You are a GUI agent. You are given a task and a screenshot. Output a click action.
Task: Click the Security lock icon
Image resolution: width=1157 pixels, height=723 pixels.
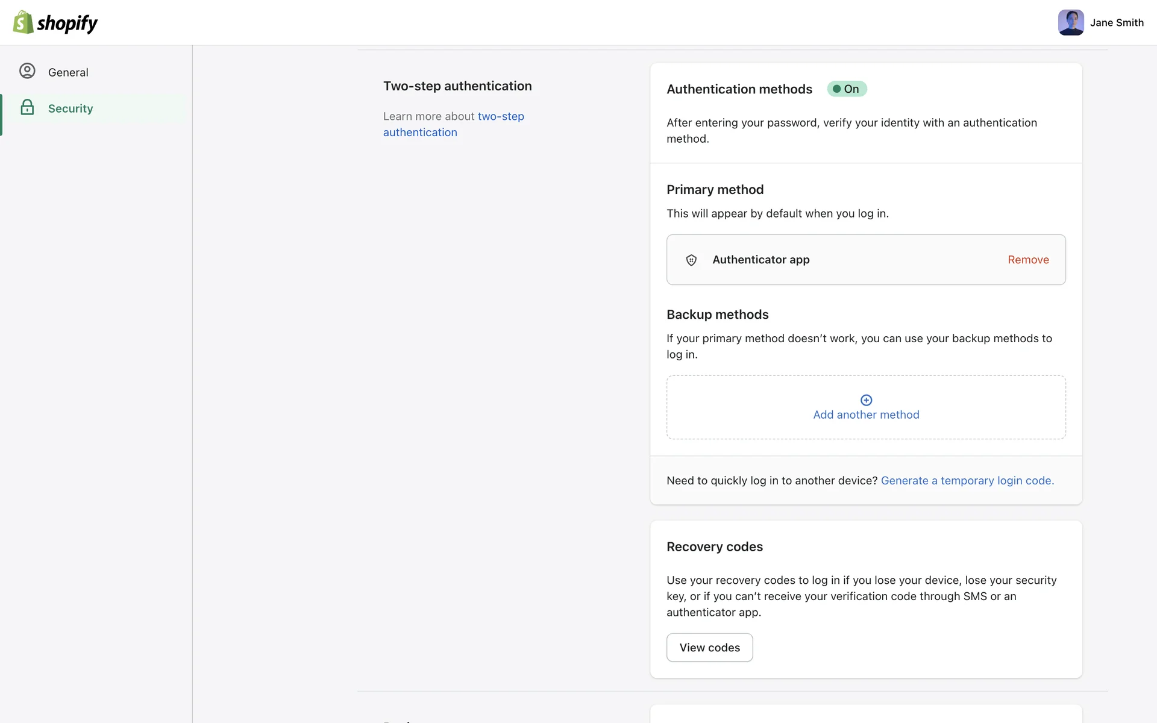[x=27, y=108]
